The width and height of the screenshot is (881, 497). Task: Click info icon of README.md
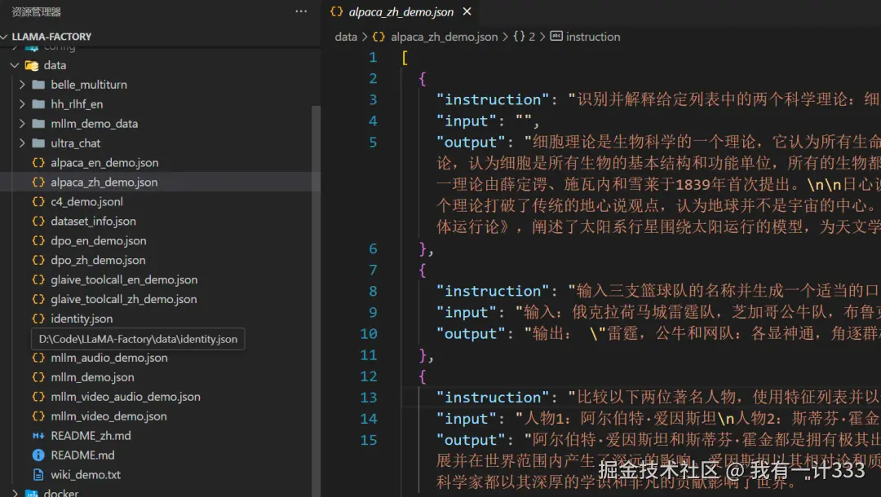click(x=38, y=455)
